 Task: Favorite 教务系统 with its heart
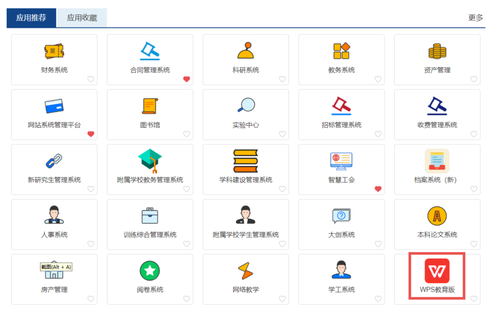[x=378, y=79]
